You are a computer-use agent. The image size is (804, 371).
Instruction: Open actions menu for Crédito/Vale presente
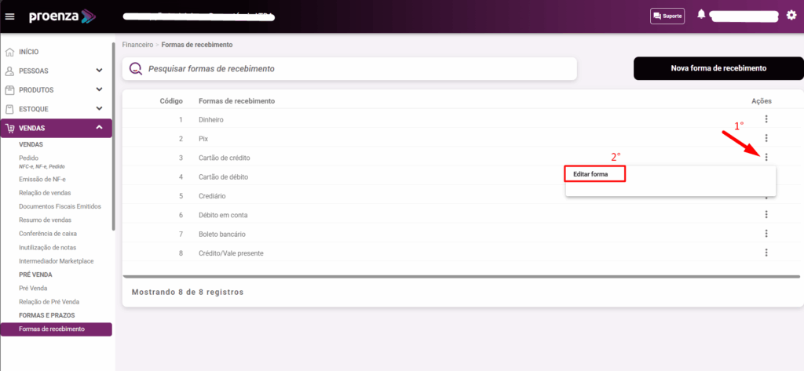click(x=766, y=253)
